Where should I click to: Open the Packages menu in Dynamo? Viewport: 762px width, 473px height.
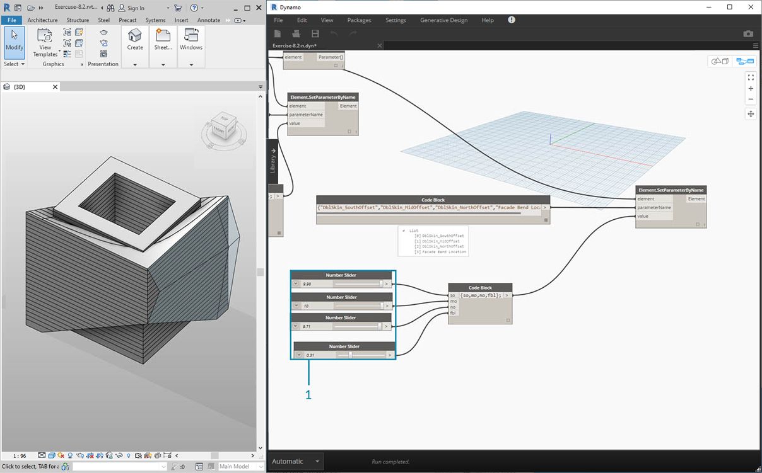point(359,20)
